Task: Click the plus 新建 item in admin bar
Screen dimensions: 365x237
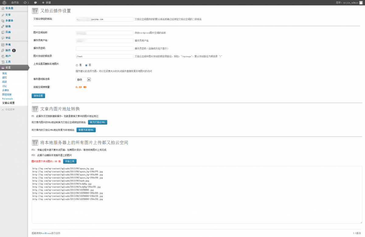Action: click(47, 2)
